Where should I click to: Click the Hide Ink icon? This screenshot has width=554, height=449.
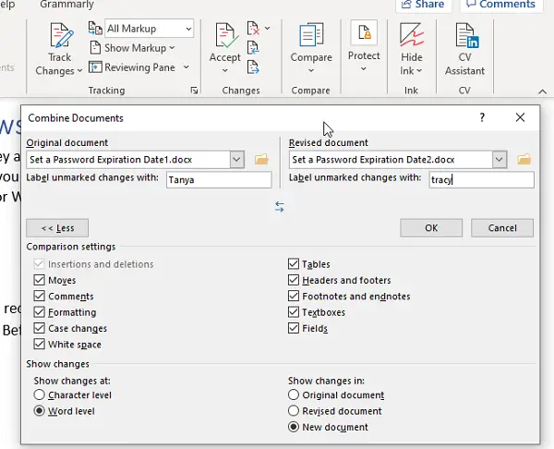coord(411,35)
